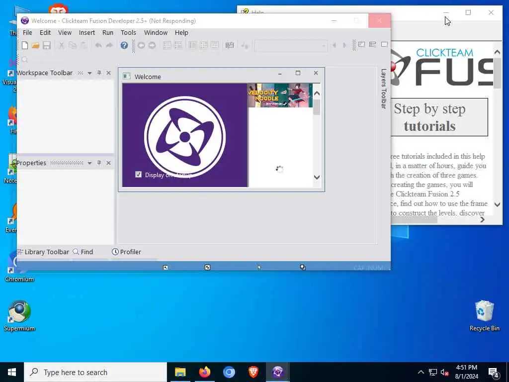This screenshot has width=509, height=382.
Task: Click the Save floppy disk icon
Action: click(x=47, y=45)
